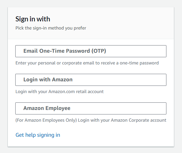Click "Pick the sign-in method you prefer" subtitle
The image size is (182, 153).
[x=51, y=28]
